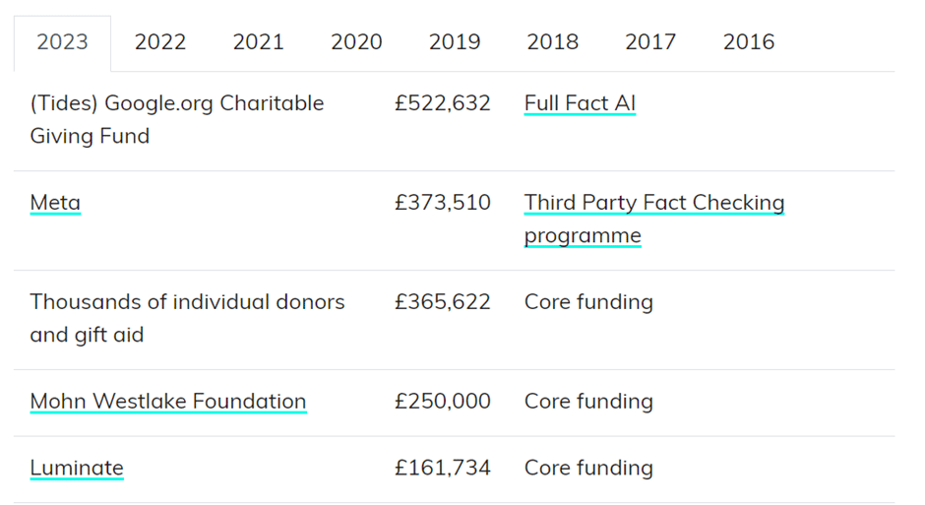Image resolution: width=925 pixels, height=505 pixels.
Task: Switch to the 2017 tab
Action: tap(650, 42)
